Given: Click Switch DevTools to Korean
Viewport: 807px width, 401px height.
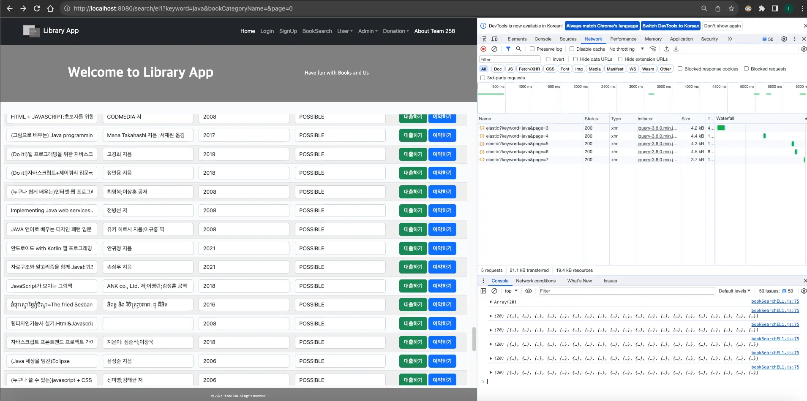Looking at the screenshot, I should (671, 26).
